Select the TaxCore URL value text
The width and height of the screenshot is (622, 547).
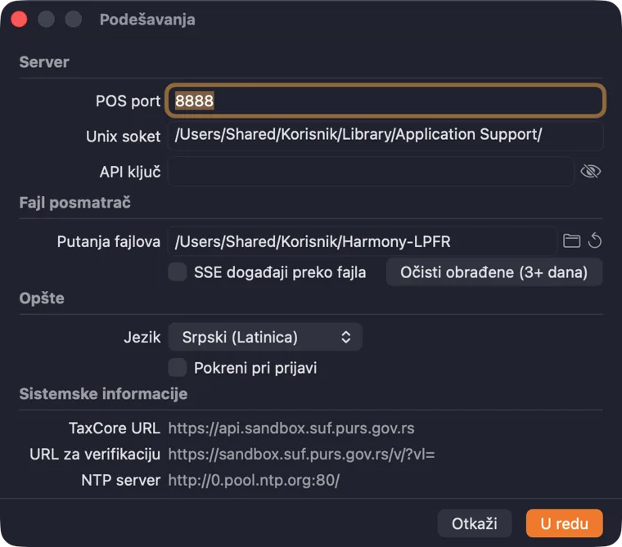pos(291,428)
